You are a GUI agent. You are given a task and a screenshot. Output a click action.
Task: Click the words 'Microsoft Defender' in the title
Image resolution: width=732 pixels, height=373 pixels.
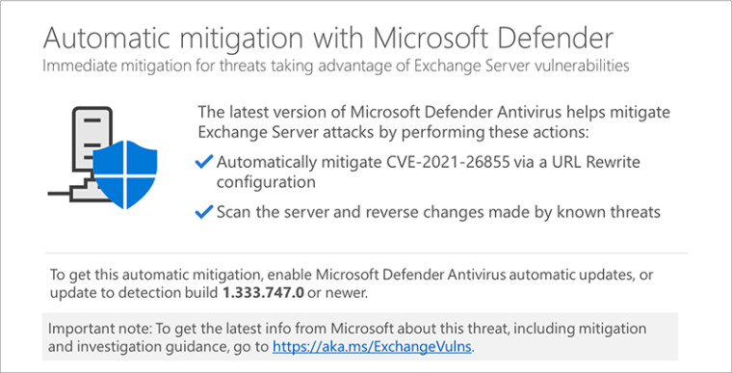point(493,39)
